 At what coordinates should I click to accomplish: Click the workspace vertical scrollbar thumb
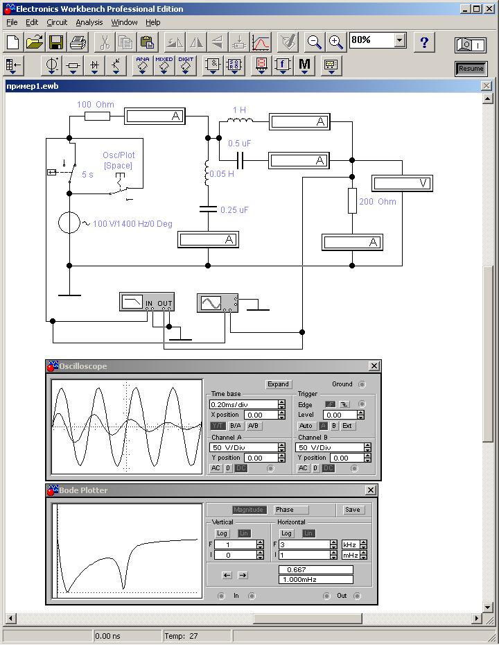pos(487,354)
